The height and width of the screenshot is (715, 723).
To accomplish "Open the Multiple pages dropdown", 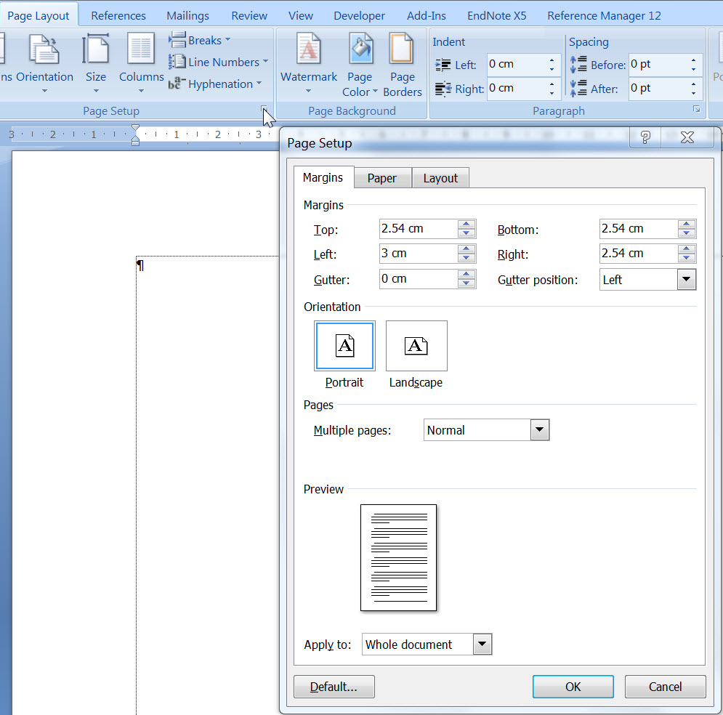I will click(539, 429).
